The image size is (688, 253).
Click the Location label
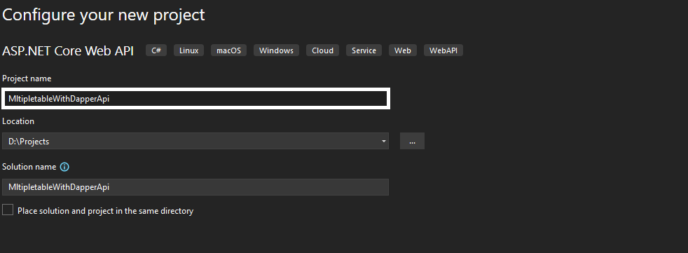click(18, 121)
